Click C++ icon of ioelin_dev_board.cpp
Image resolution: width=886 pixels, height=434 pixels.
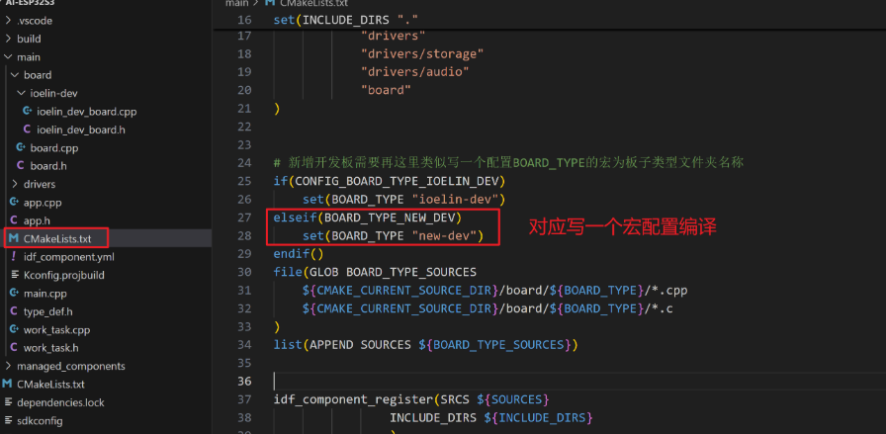pos(27,112)
